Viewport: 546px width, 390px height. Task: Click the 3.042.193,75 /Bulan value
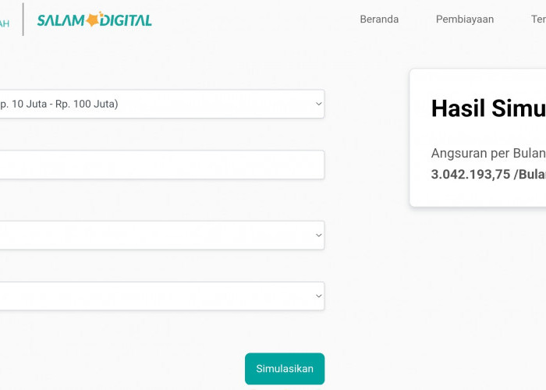488,174
